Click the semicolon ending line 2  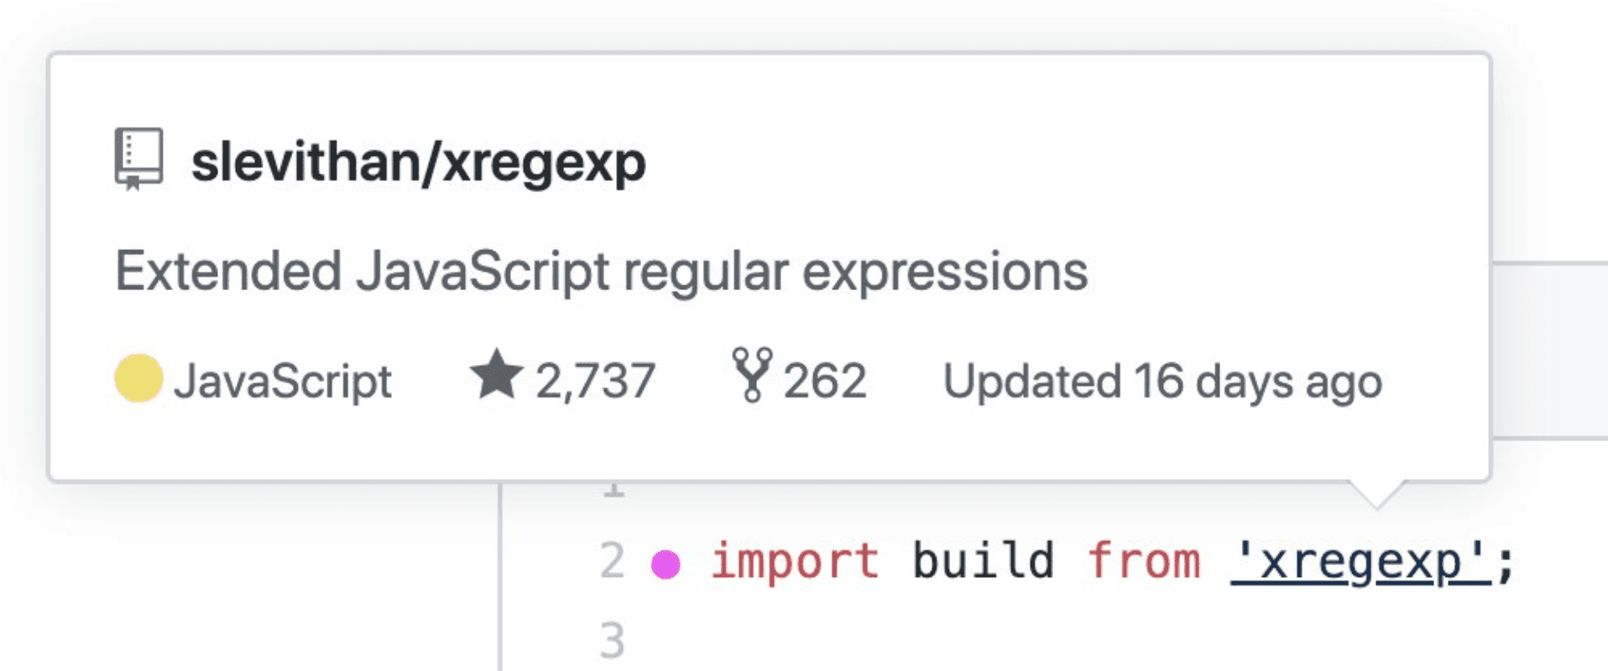tap(1505, 563)
